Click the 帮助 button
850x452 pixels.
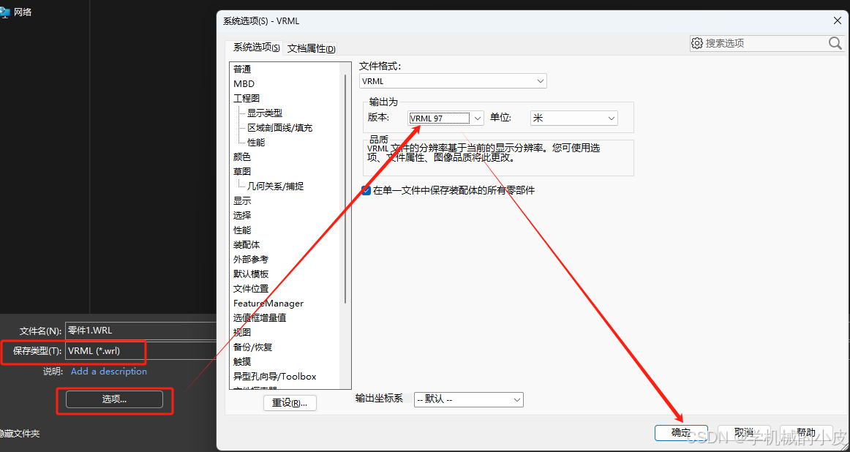[x=806, y=432]
